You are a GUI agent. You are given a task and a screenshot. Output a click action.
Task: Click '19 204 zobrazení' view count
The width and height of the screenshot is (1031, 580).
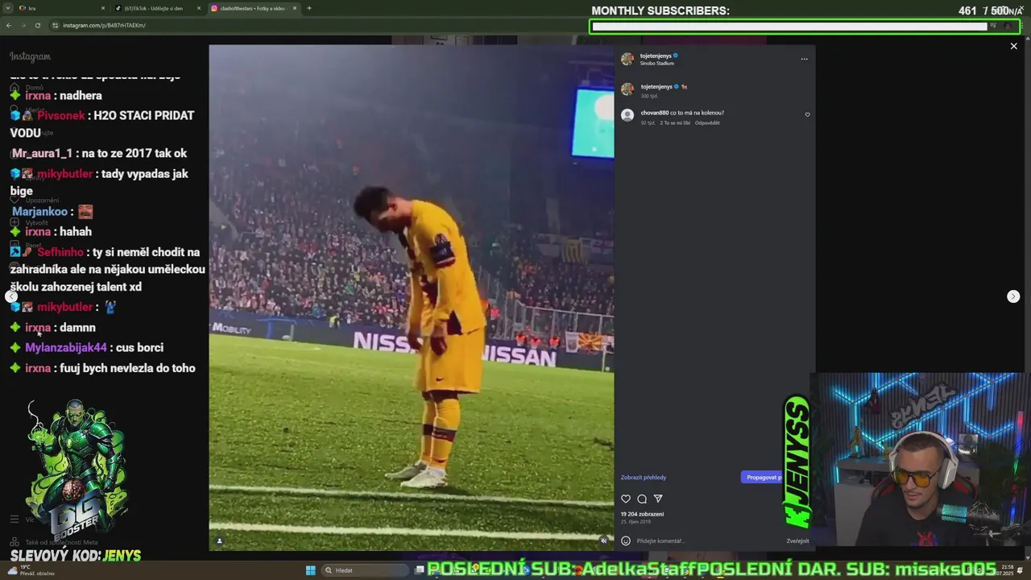pos(642,514)
